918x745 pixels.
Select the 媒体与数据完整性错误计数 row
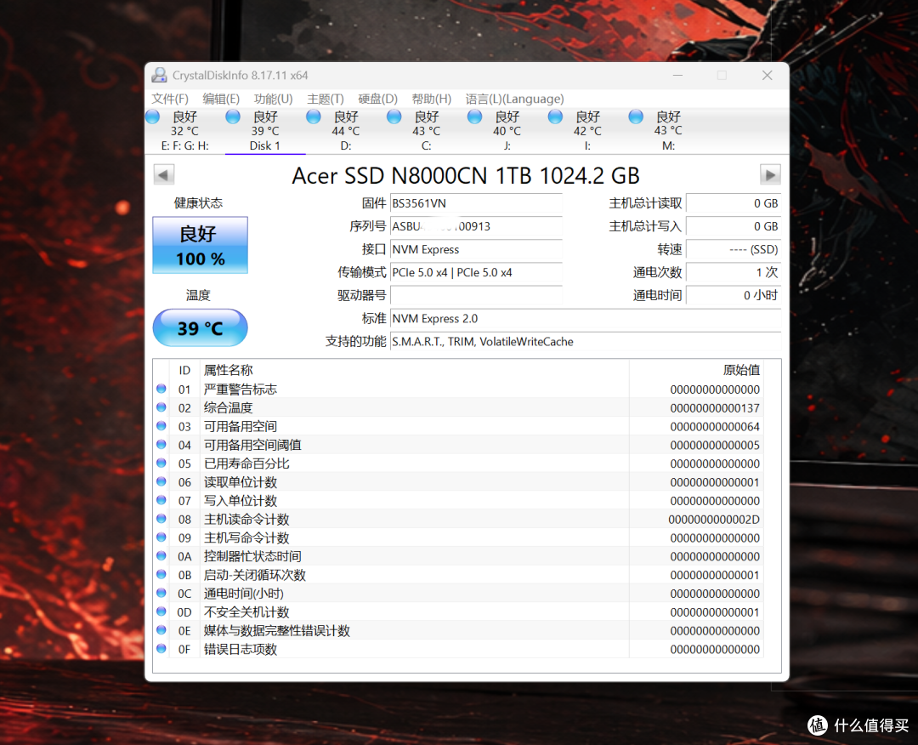pyautogui.click(x=458, y=630)
